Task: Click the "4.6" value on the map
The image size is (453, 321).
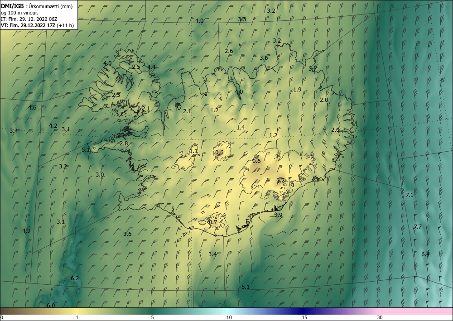Action: tap(32, 108)
